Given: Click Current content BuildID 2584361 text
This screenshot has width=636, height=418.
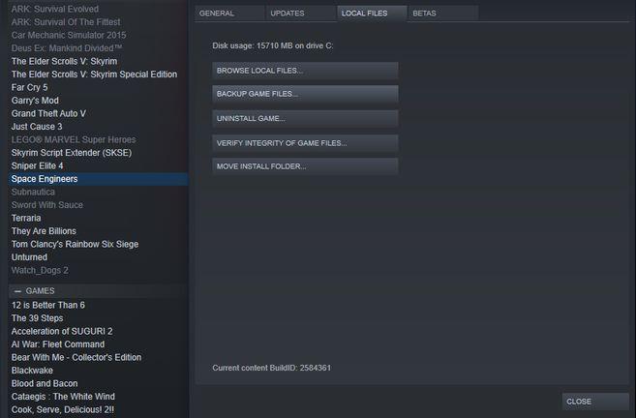Looking at the screenshot, I should point(271,368).
